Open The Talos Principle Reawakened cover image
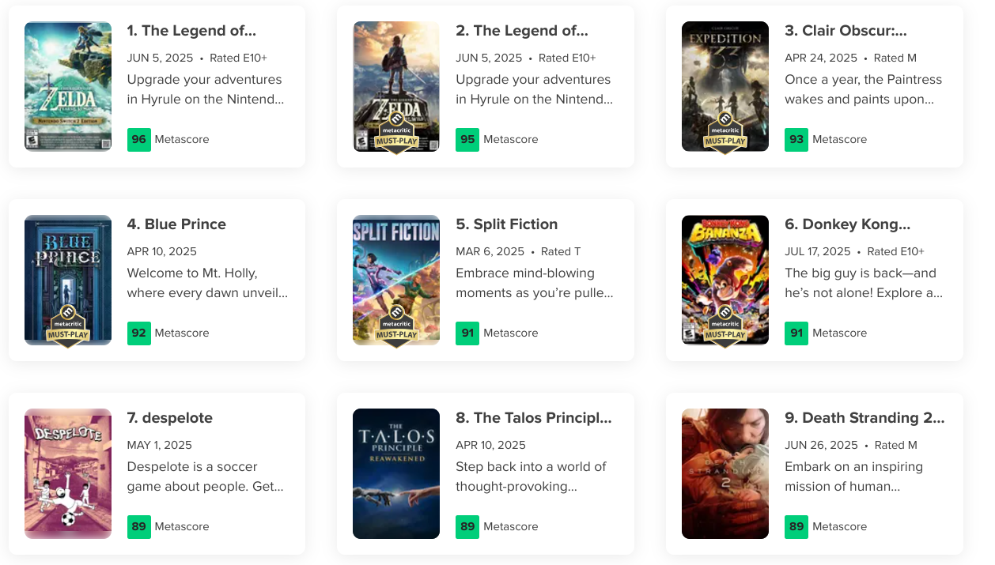The height and width of the screenshot is (565, 995). click(x=396, y=473)
